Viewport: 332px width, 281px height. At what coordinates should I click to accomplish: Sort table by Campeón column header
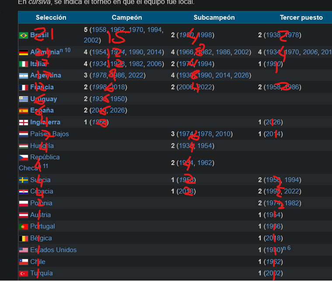click(127, 18)
